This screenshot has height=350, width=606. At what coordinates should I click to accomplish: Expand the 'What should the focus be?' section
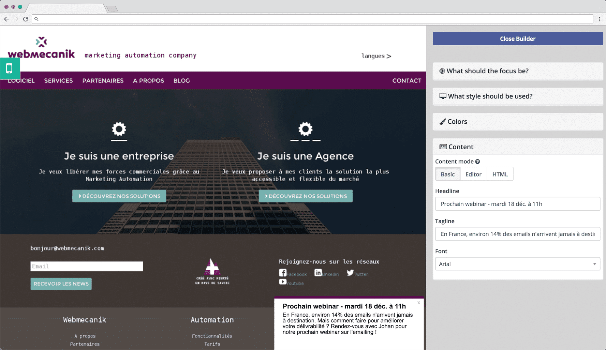(x=517, y=71)
